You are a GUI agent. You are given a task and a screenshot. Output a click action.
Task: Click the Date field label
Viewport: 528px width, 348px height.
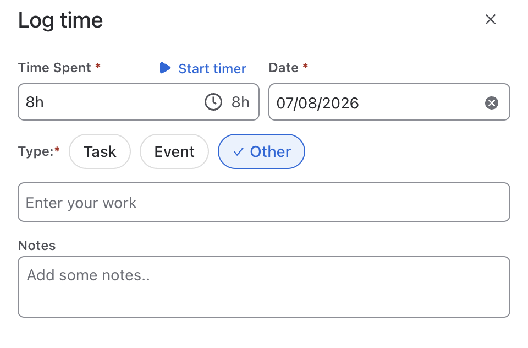(284, 68)
